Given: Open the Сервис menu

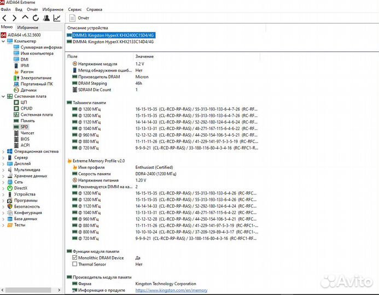Looking at the screenshot, I should tap(75, 9).
